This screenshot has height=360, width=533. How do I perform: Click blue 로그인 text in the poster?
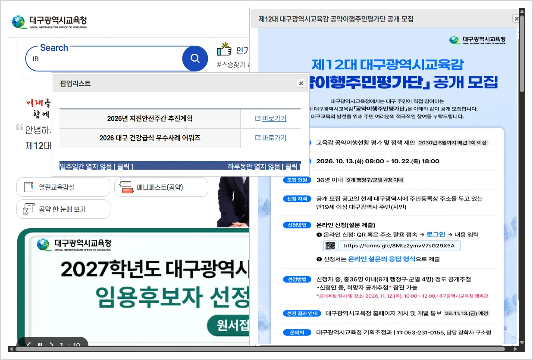point(436,235)
